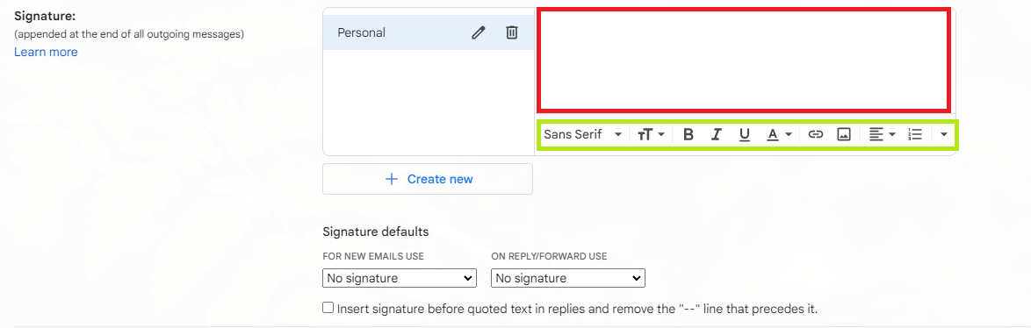Viewport: 1031px width, 328px height.
Task: Delete the Personal signature with the trash icon
Action: pos(512,32)
